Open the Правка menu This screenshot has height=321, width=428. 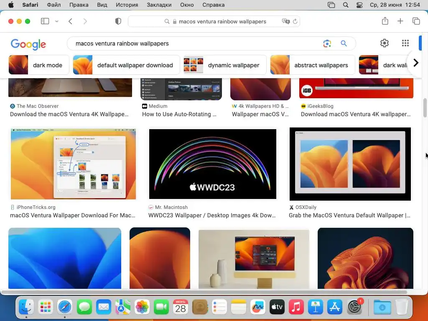[x=79, y=5]
